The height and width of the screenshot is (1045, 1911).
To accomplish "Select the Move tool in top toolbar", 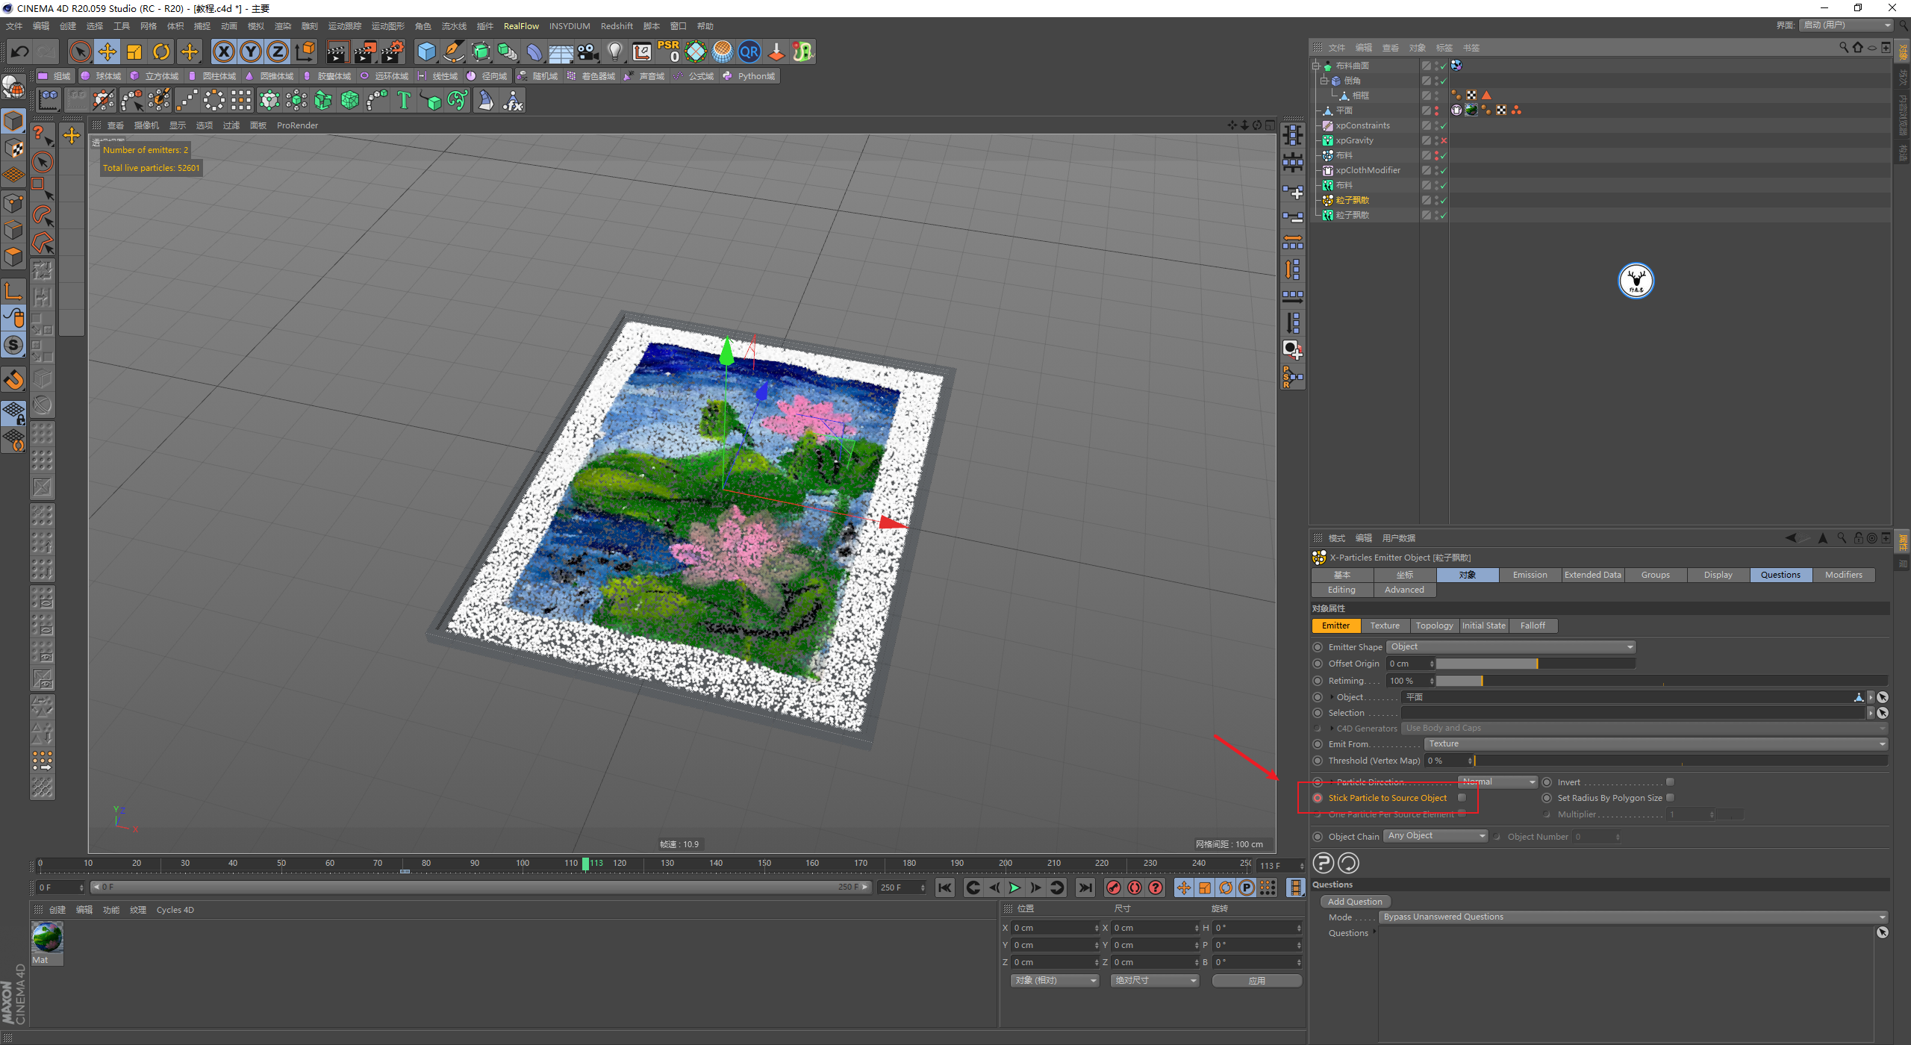I will coord(107,52).
